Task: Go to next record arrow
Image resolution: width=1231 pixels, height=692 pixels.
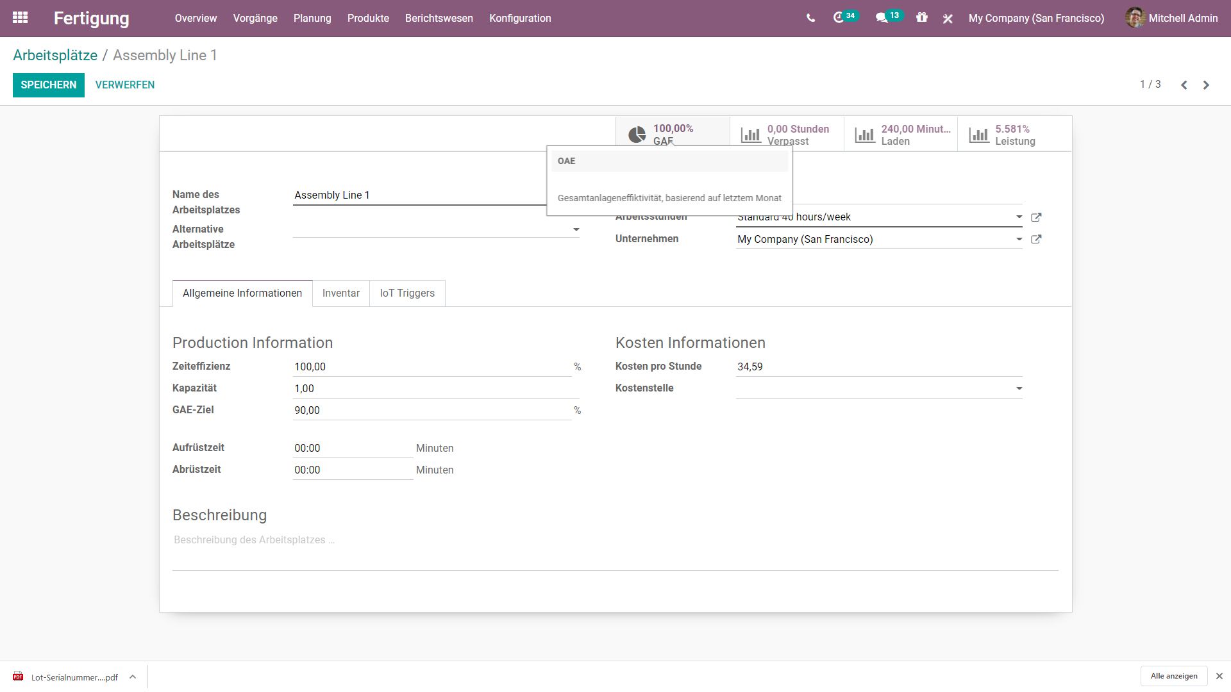Action: (1206, 85)
